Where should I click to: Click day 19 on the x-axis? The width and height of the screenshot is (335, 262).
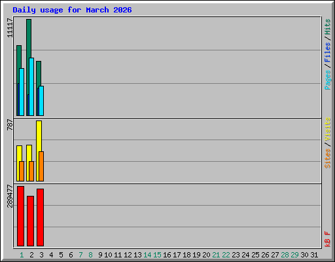point(196,255)
